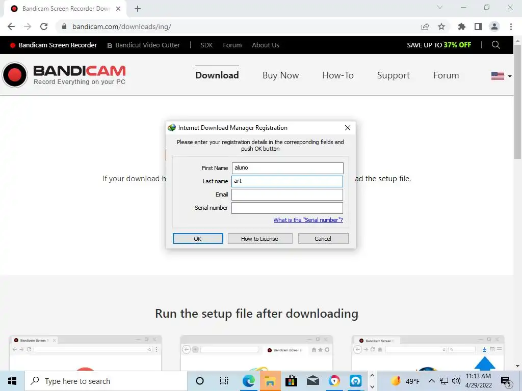Open the Windows Start menu
This screenshot has height=391, width=522.
click(12, 381)
